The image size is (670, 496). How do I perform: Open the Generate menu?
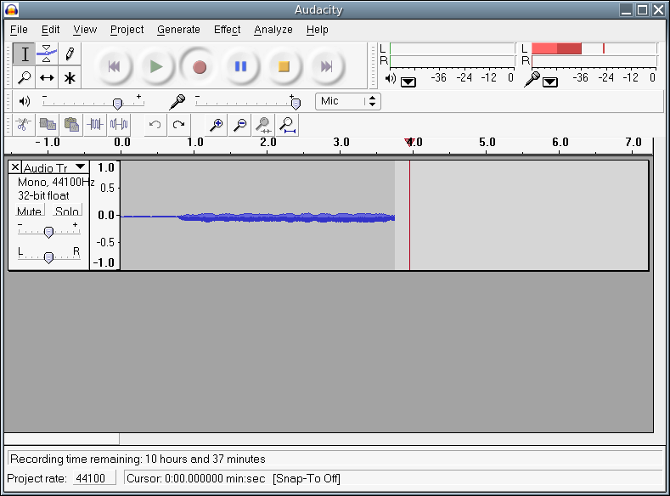178,30
